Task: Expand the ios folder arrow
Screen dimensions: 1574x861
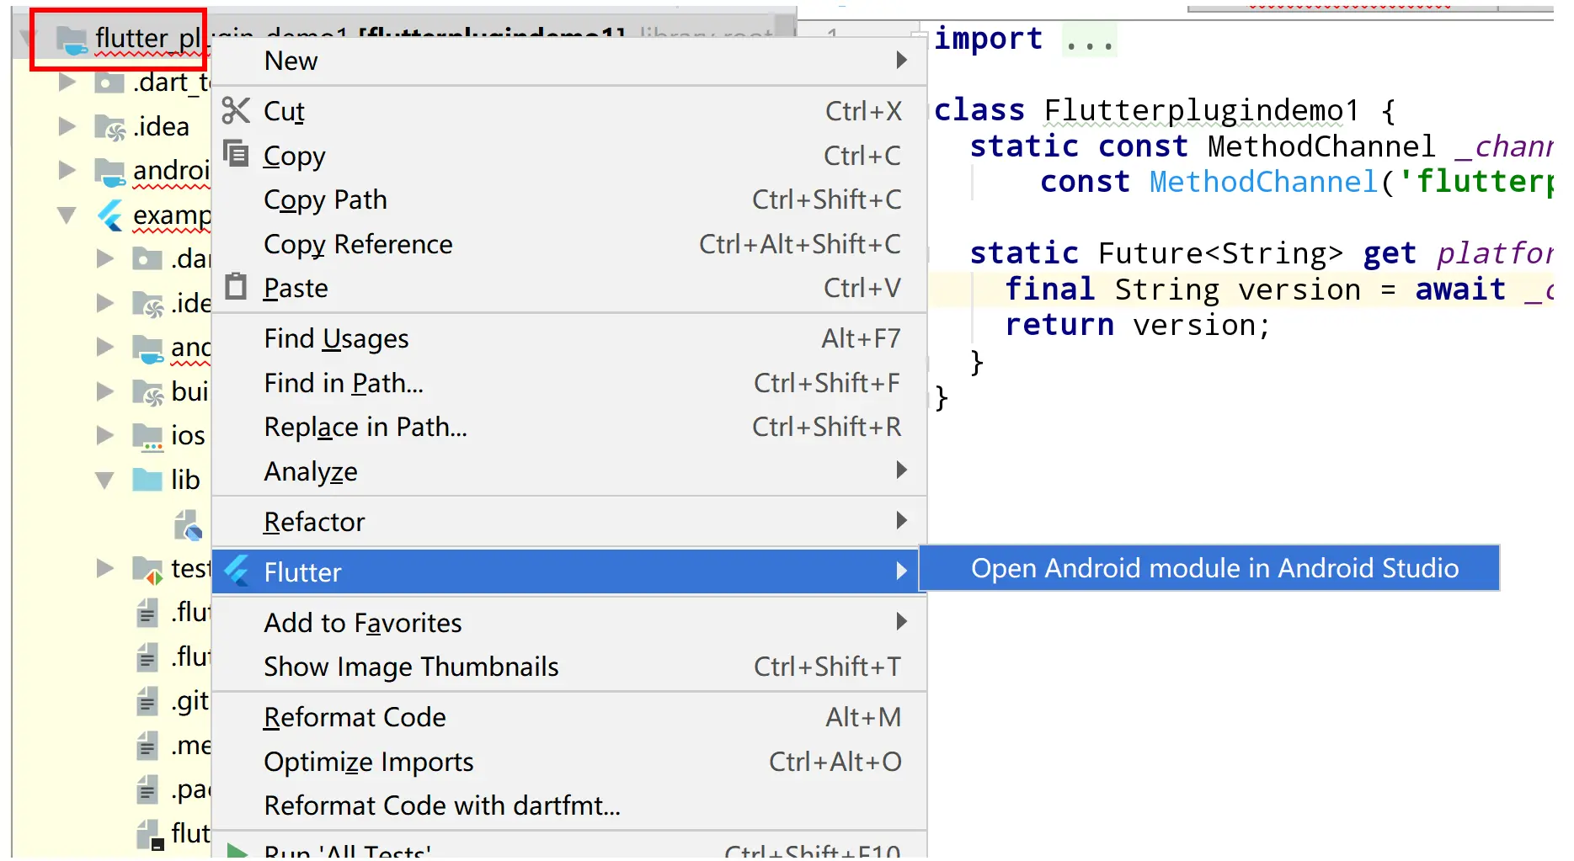Action: [104, 435]
